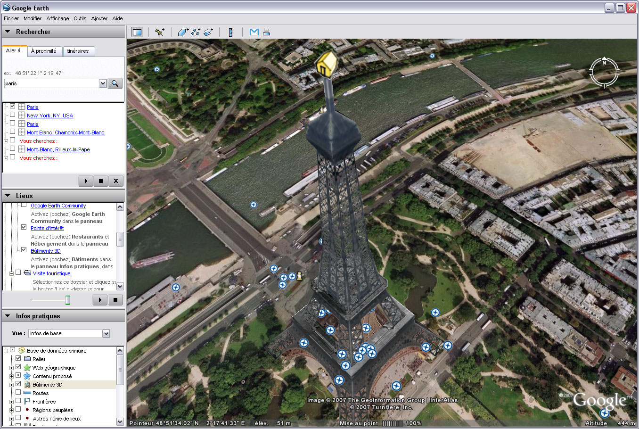Add a polygon shape
639x429 pixels.
pos(183,32)
